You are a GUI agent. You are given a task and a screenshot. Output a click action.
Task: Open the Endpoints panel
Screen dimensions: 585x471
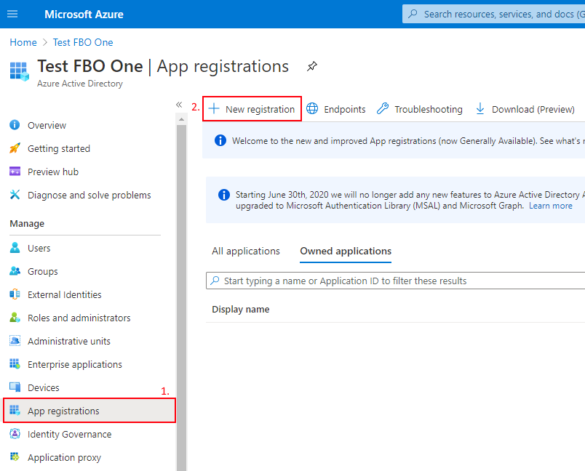(336, 108)
